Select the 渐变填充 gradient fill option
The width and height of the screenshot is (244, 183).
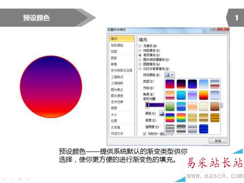140,55
